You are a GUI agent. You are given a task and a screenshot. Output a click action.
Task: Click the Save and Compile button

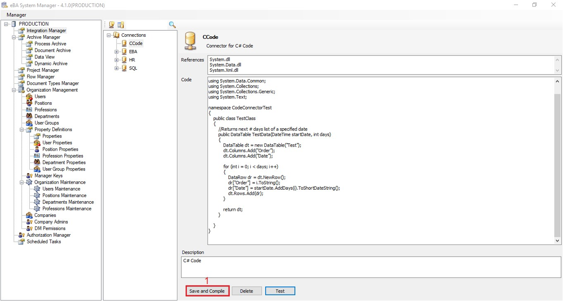207,291
